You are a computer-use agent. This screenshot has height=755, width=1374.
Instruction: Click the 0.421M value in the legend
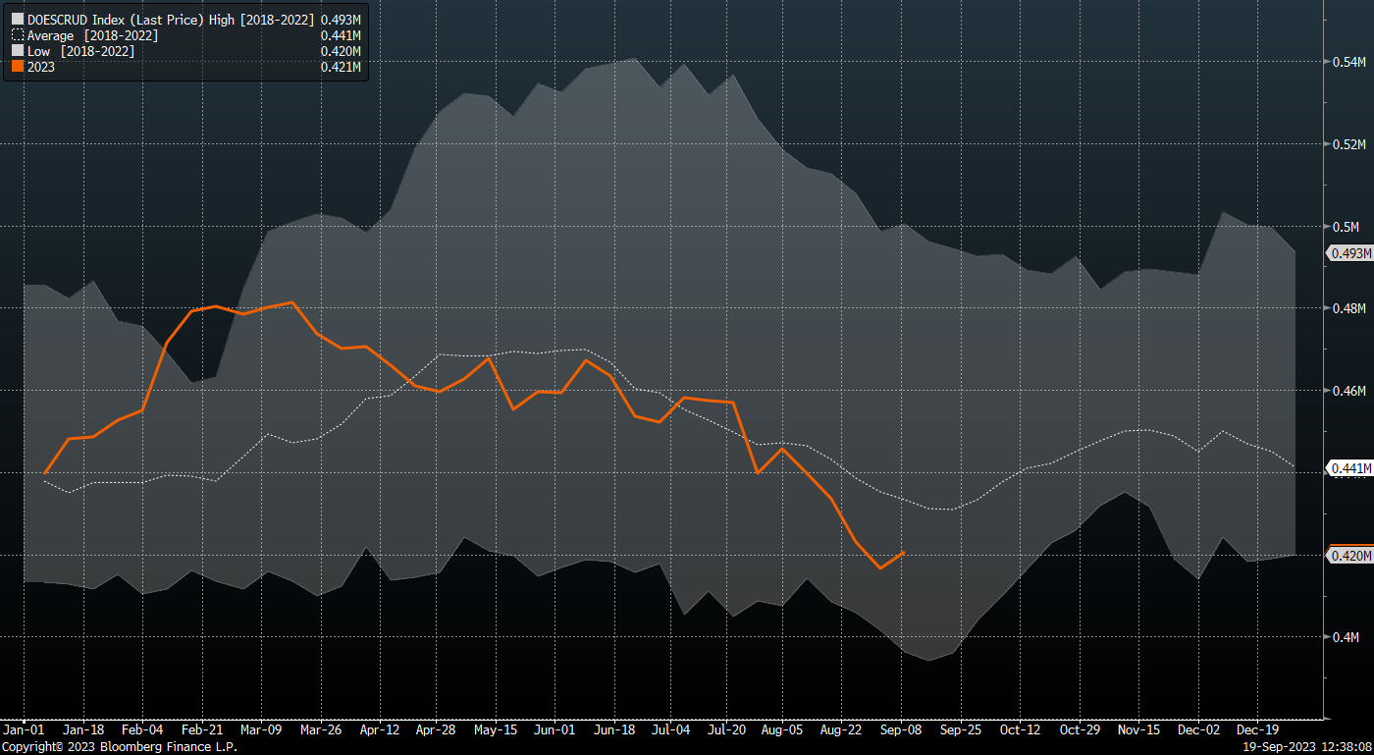341,67
